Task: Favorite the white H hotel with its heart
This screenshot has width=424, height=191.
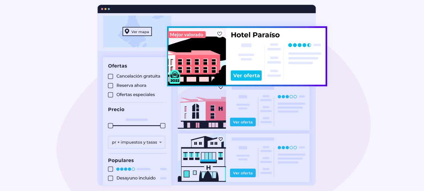Action: coord(221,139)
